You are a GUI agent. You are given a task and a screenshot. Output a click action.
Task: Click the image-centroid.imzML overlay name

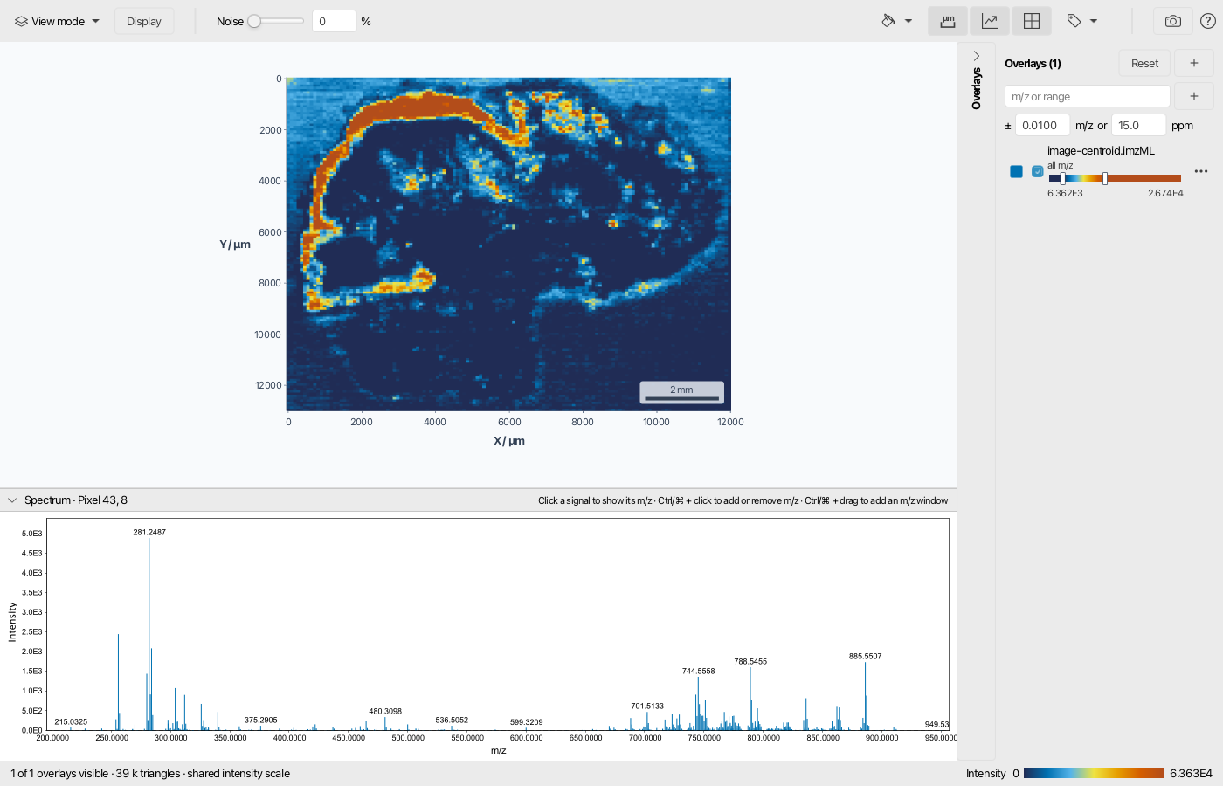click(1101, 151)
